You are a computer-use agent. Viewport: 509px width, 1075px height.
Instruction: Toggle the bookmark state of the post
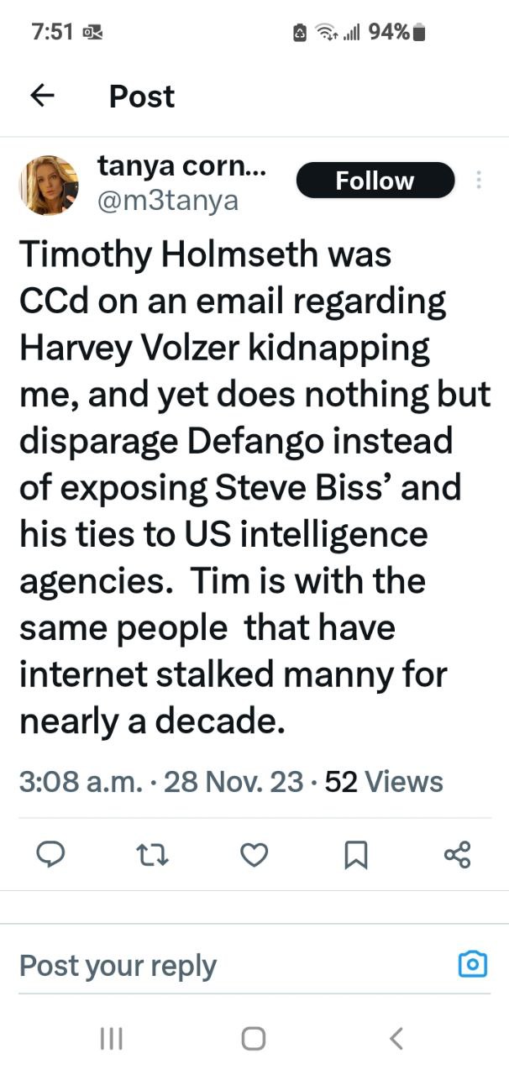coord(356,855)
